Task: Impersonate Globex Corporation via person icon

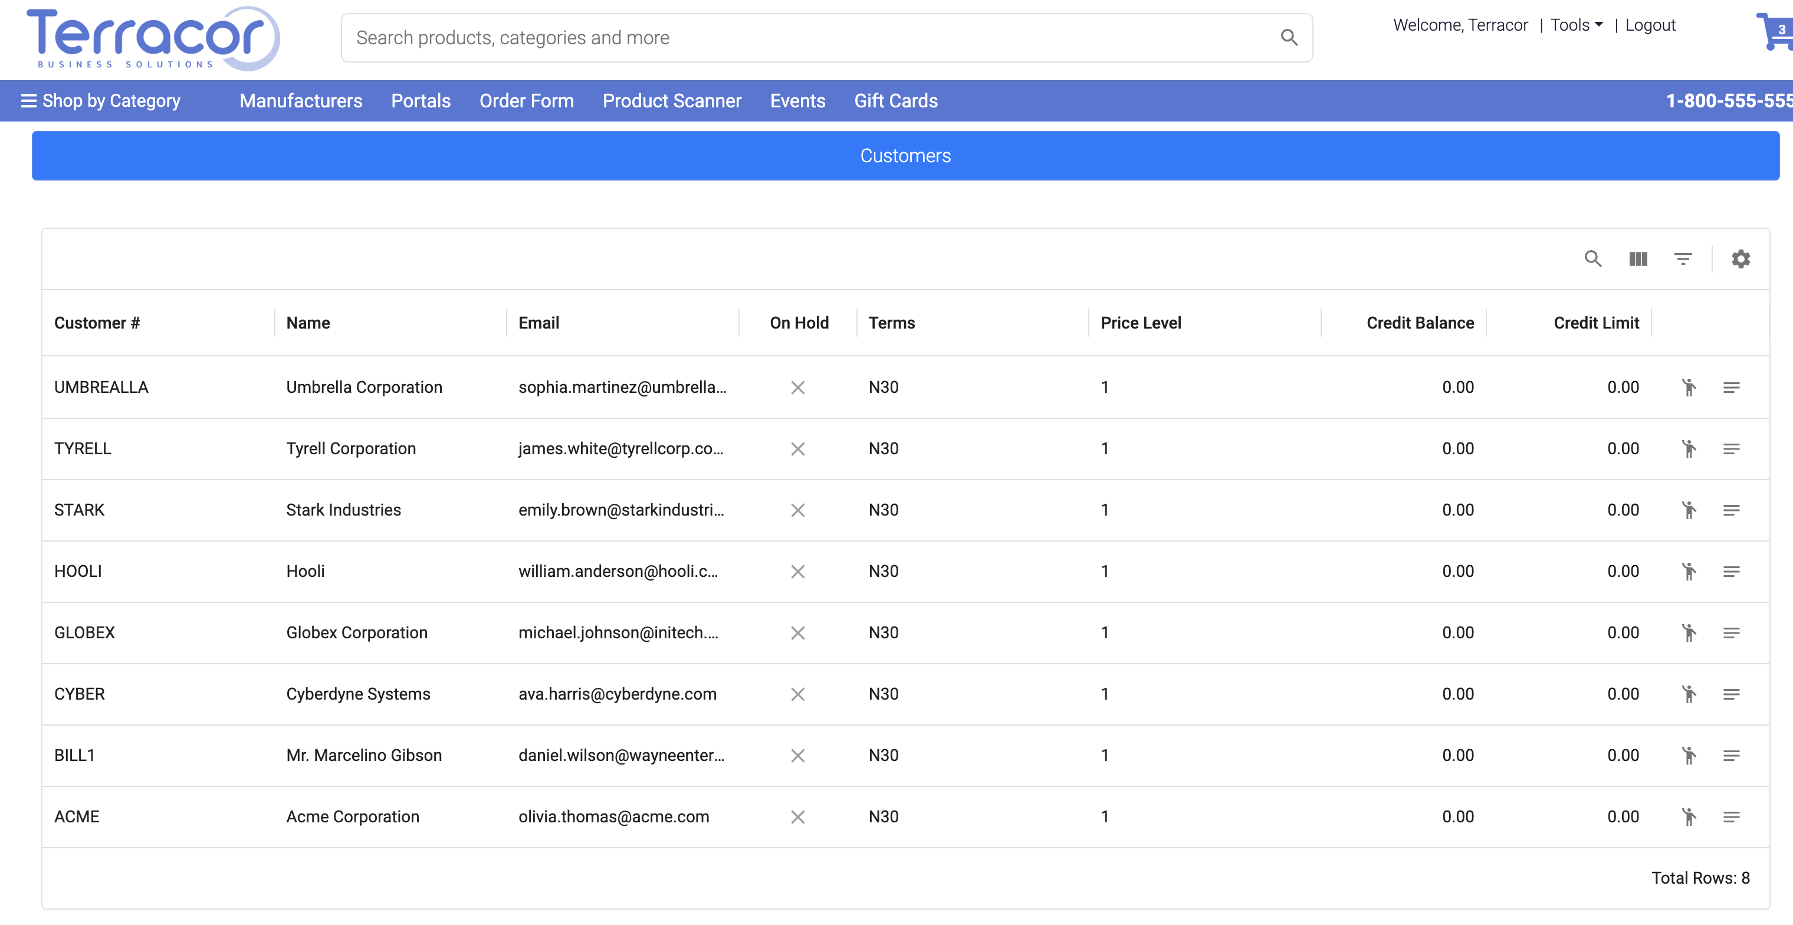Action: pos(1689,632)
